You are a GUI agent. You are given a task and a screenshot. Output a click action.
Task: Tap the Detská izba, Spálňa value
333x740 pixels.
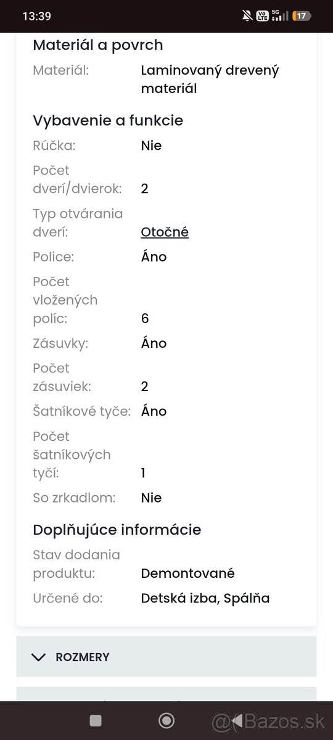coord(205,598)
